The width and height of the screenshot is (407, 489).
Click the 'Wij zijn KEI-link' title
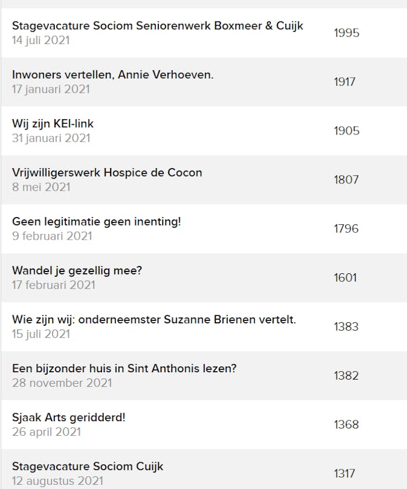point(53,123)
